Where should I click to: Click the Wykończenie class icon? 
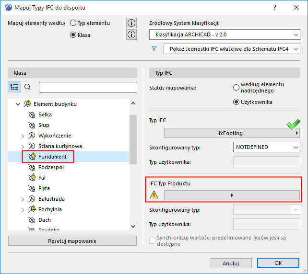point(32,136)
